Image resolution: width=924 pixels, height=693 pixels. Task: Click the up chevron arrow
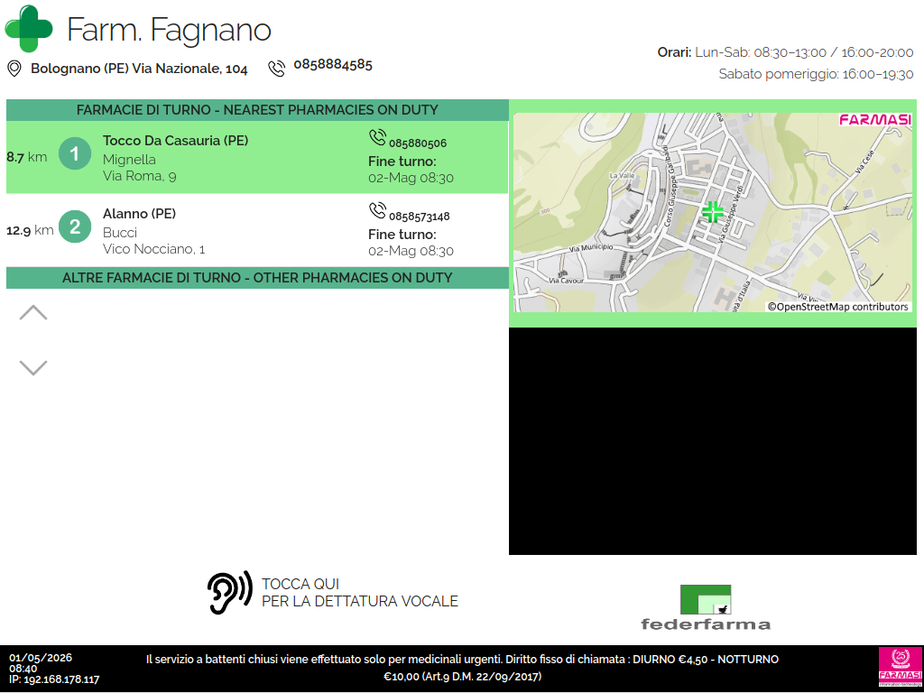point(33,312)
